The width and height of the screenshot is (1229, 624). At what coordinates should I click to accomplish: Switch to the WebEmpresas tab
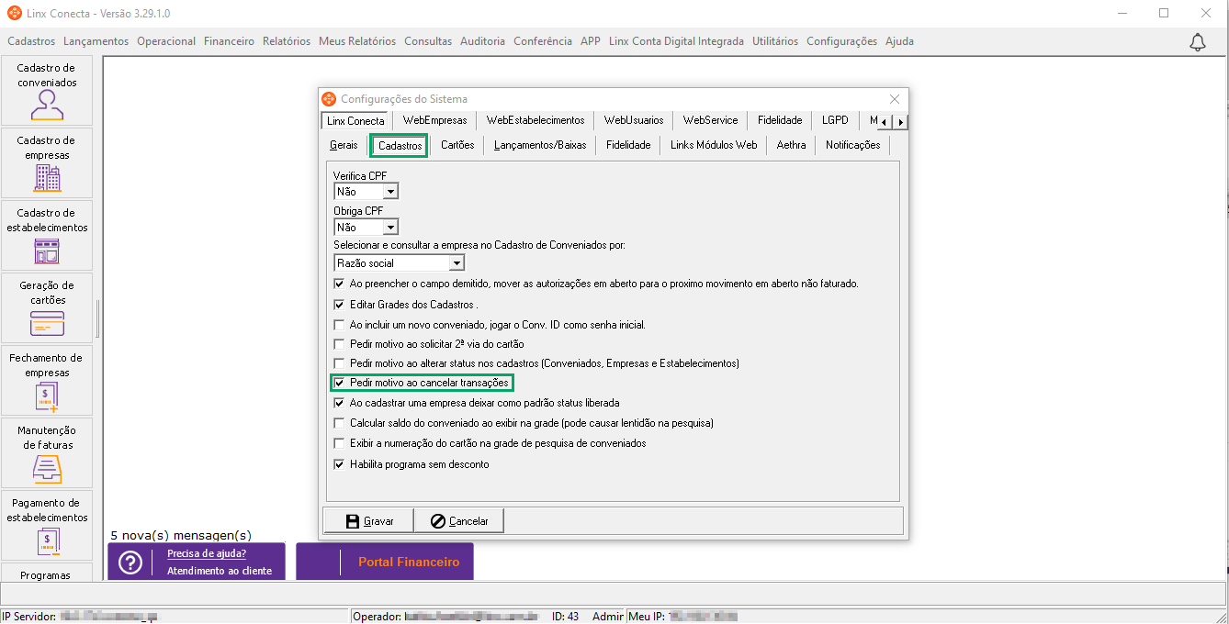coord(434,121)
